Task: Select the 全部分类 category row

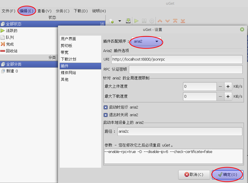Action: pyautogui.click(x=29, y=64)
